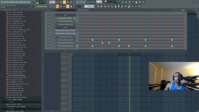Click the main pitch knob
Screen dimensions: 199x112
[x=33, y=6]
